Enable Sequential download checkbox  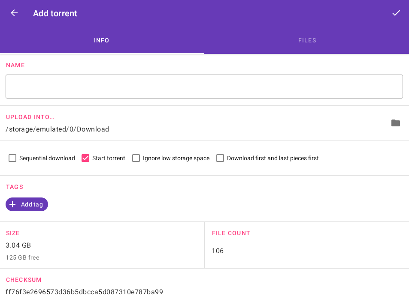pyautogui.click(x=12, y=158)
